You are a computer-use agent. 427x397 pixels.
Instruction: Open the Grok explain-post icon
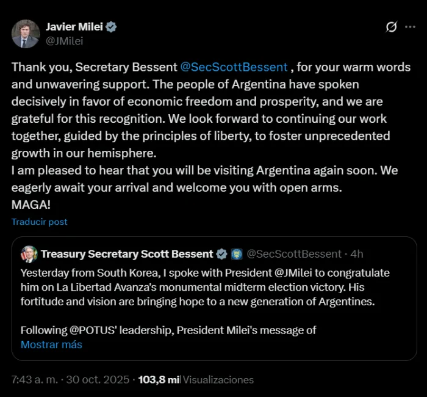[392, 27]
